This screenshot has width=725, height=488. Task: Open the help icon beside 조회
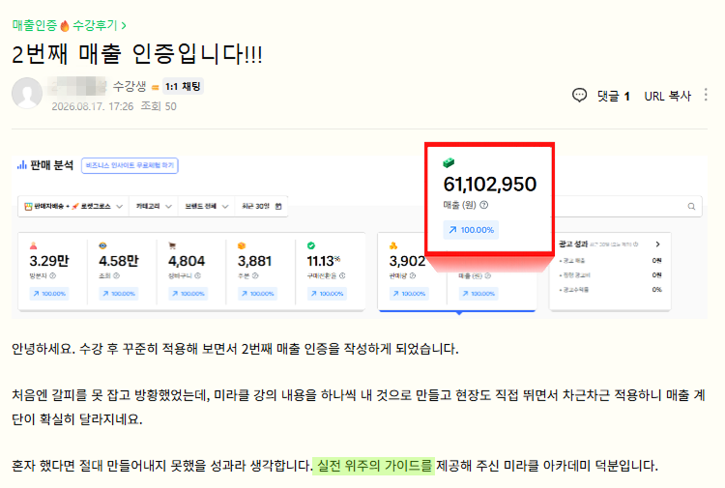pos(116,275)
